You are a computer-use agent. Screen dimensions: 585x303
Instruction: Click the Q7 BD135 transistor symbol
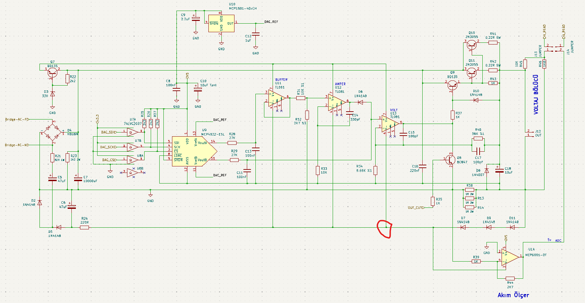pyautogui.click(x=53, y=72)
